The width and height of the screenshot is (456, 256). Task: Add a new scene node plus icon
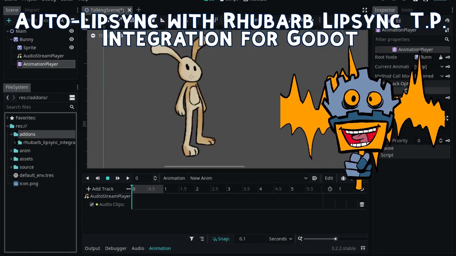(9, 21)
